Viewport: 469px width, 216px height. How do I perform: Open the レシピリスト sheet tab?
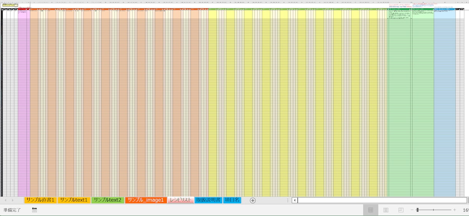pyautogui.click(x=181, y=200)
